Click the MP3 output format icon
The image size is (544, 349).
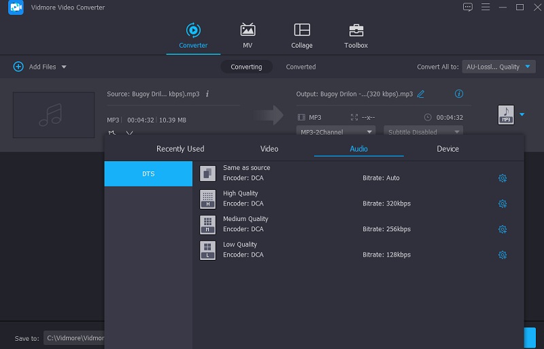pyautogui.click(x=506, y=114)
